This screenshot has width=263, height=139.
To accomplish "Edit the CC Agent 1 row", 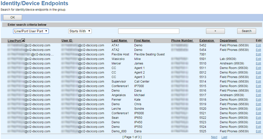I will click(x=258, y=68).
